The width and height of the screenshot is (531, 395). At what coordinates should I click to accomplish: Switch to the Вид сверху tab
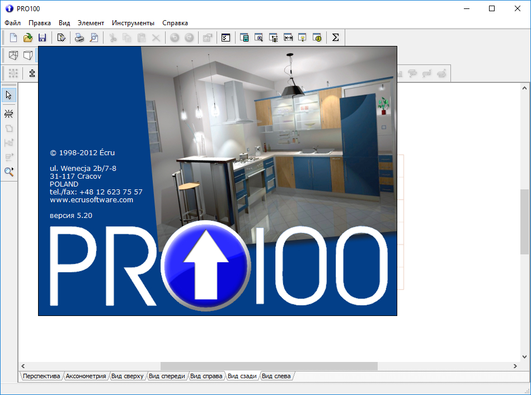127,376
